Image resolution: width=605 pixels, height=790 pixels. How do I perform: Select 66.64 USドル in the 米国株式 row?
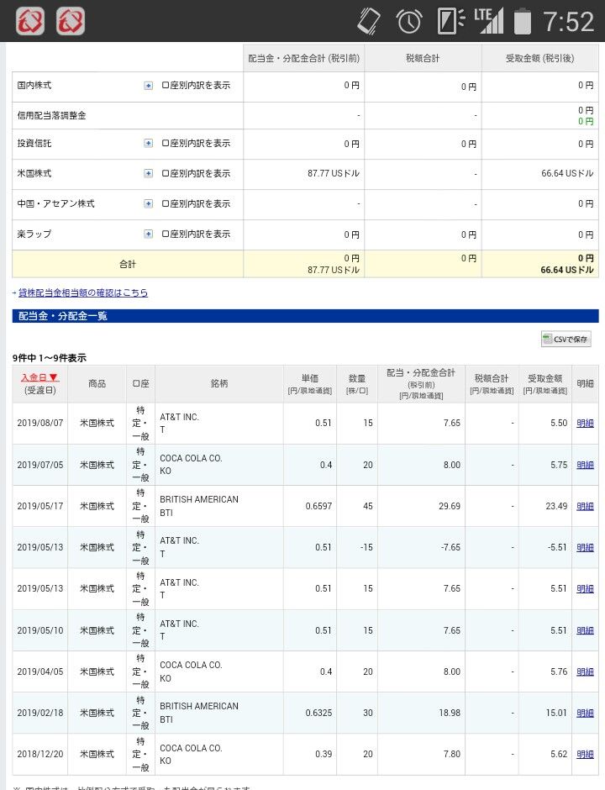tap(567, 174)
